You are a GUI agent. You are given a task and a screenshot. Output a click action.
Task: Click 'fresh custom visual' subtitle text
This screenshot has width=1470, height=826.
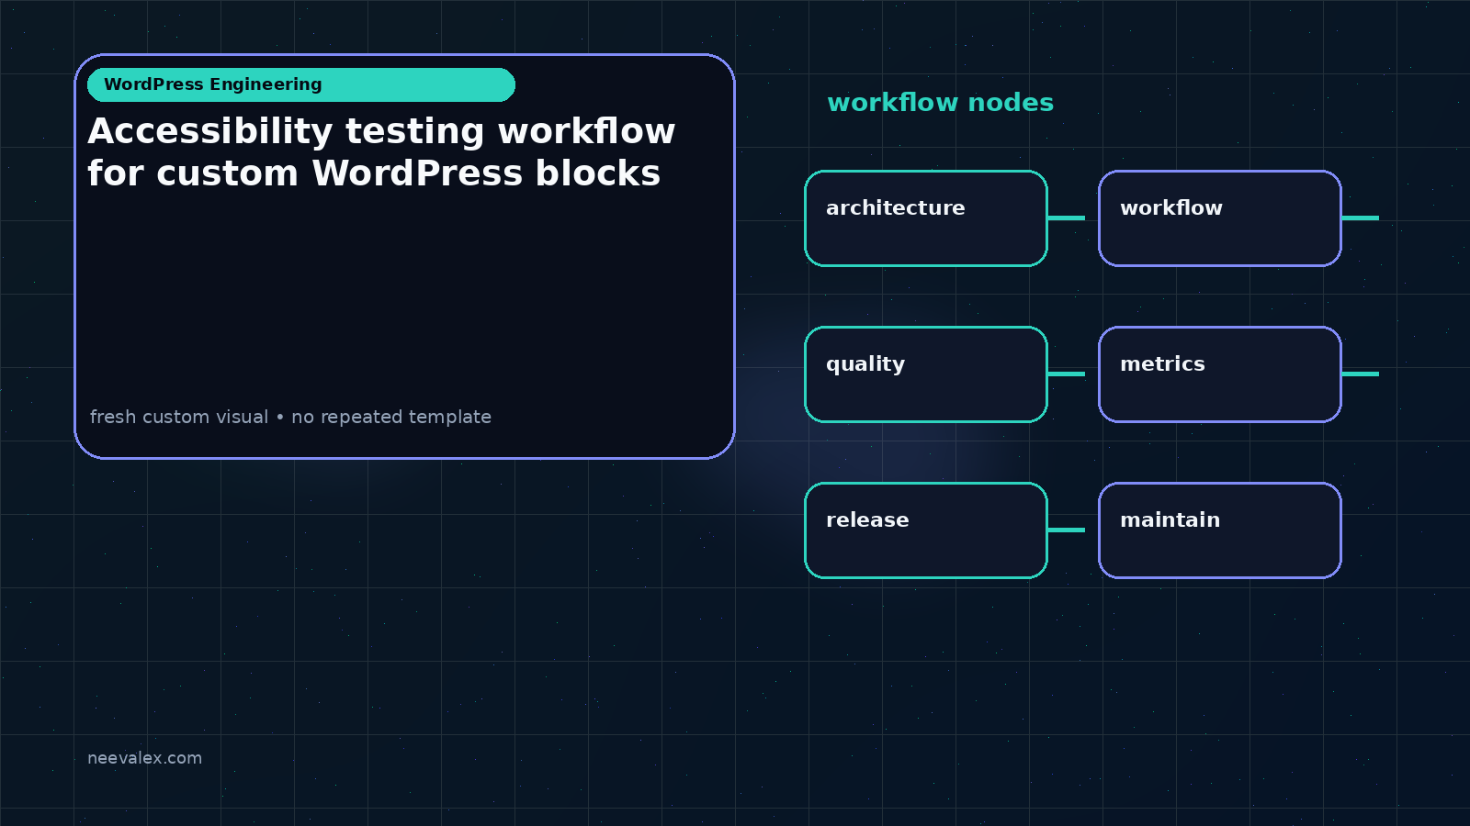[x=179, y=417]
